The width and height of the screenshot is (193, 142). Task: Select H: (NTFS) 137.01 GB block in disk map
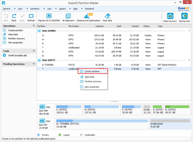[102, 110]
